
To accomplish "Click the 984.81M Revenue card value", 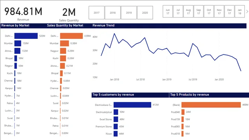I will pyautogui.click(x=23, y=12).
